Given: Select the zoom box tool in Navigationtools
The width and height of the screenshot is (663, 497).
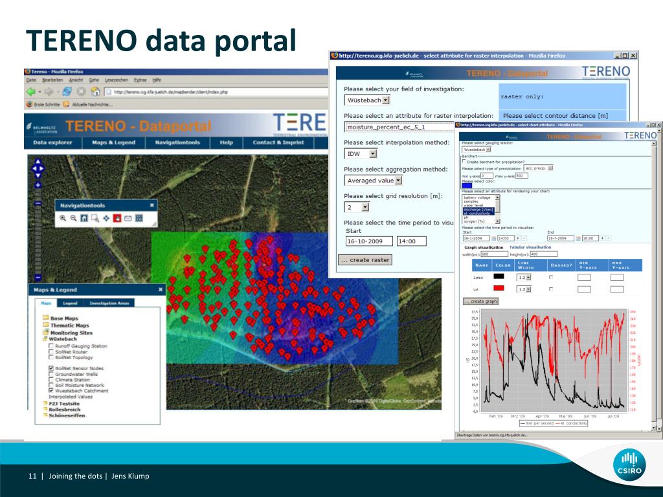Looking at the screenshot, I should coord(95,218).
